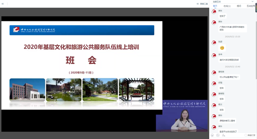Open the 连麦互动 dropdown arrow
This screenshot has width=257, height=139.
[x=253, y=1]
